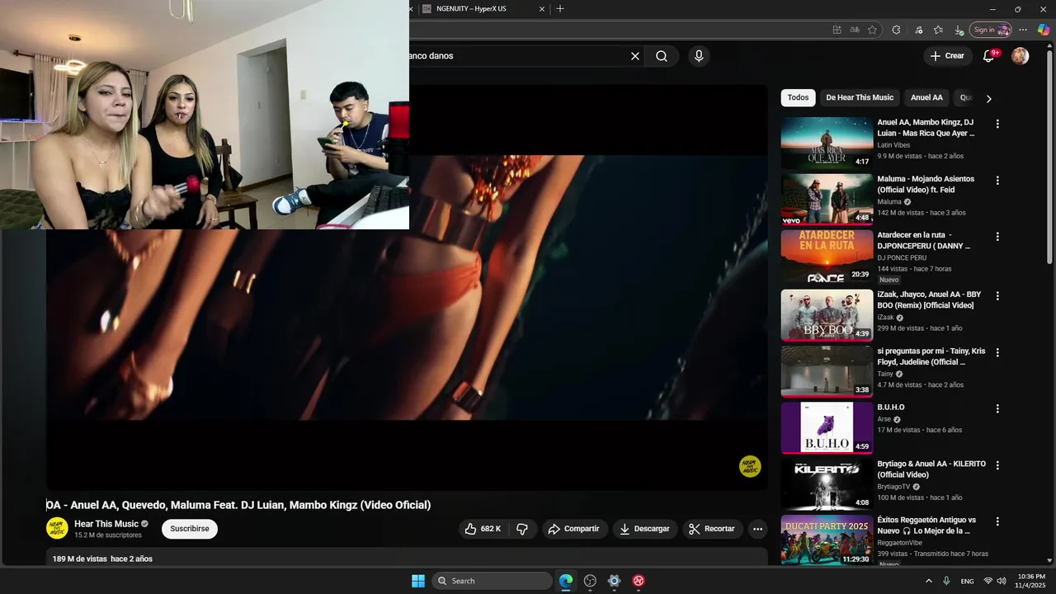Click the Windows taskbar Search box
The height and width of the screenshot is (594, 1056).
tap(492, 581)
